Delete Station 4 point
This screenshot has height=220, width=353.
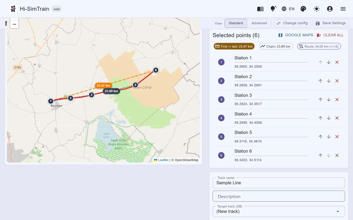coord(337,118)
